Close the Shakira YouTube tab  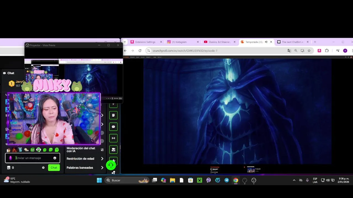235,42
